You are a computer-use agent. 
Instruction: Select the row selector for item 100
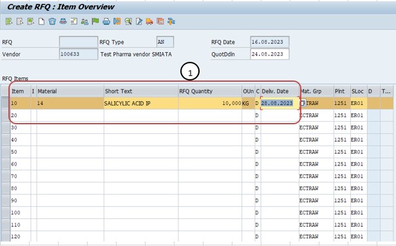click(x=6, y=213)
